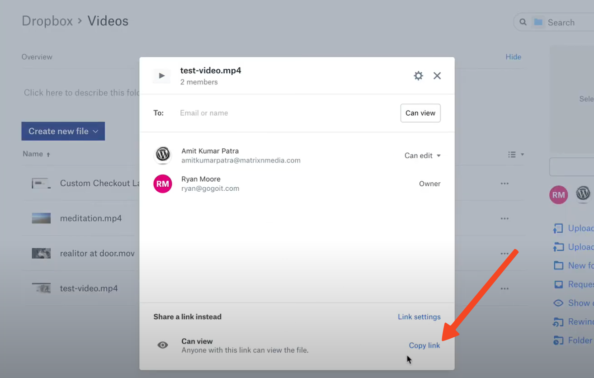
Task: Open more options for test-video.mp4 row
Action: click(x=504, y=288)
